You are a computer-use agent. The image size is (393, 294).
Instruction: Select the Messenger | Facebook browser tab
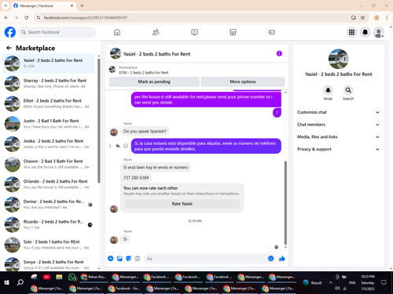[43, 5]
